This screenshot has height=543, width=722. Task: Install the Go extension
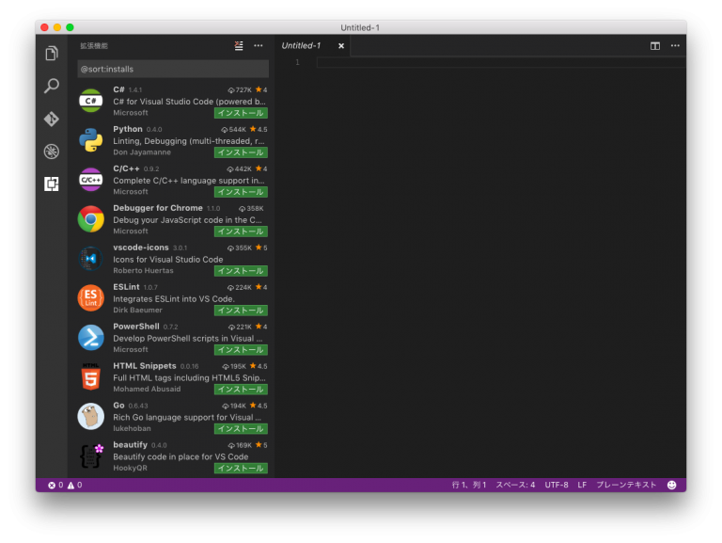pos(241,429)
